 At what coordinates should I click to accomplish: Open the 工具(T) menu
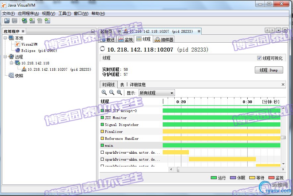click(65, 14)
